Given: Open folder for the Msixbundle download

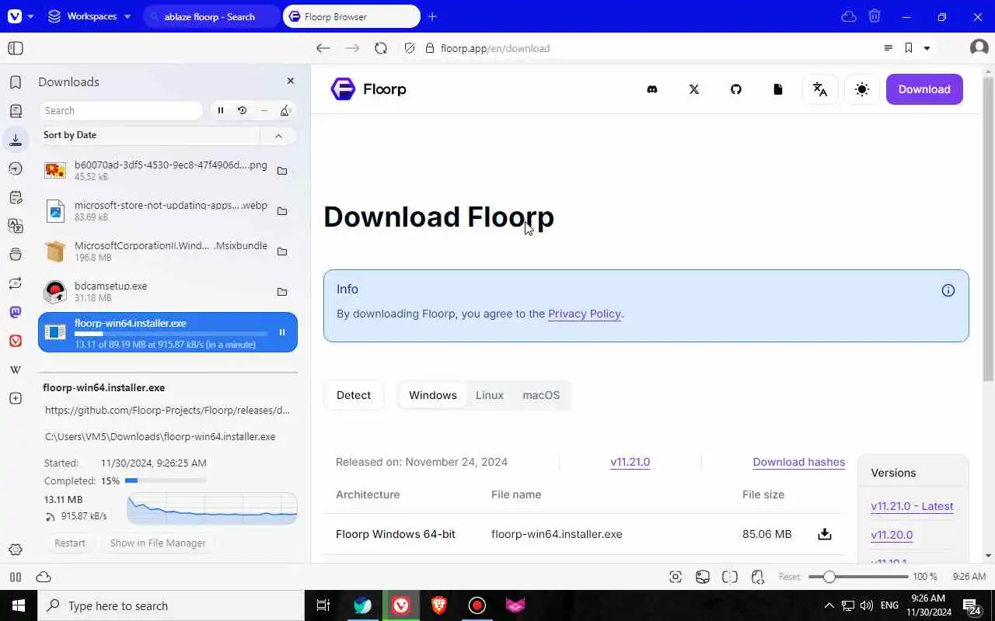Looking at the screenshot, I should click(282, 252).
